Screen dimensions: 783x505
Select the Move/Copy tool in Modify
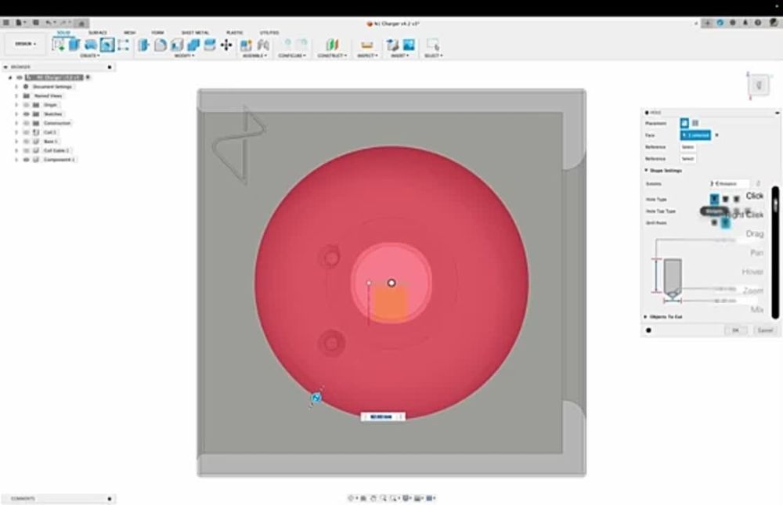point(226,45)
